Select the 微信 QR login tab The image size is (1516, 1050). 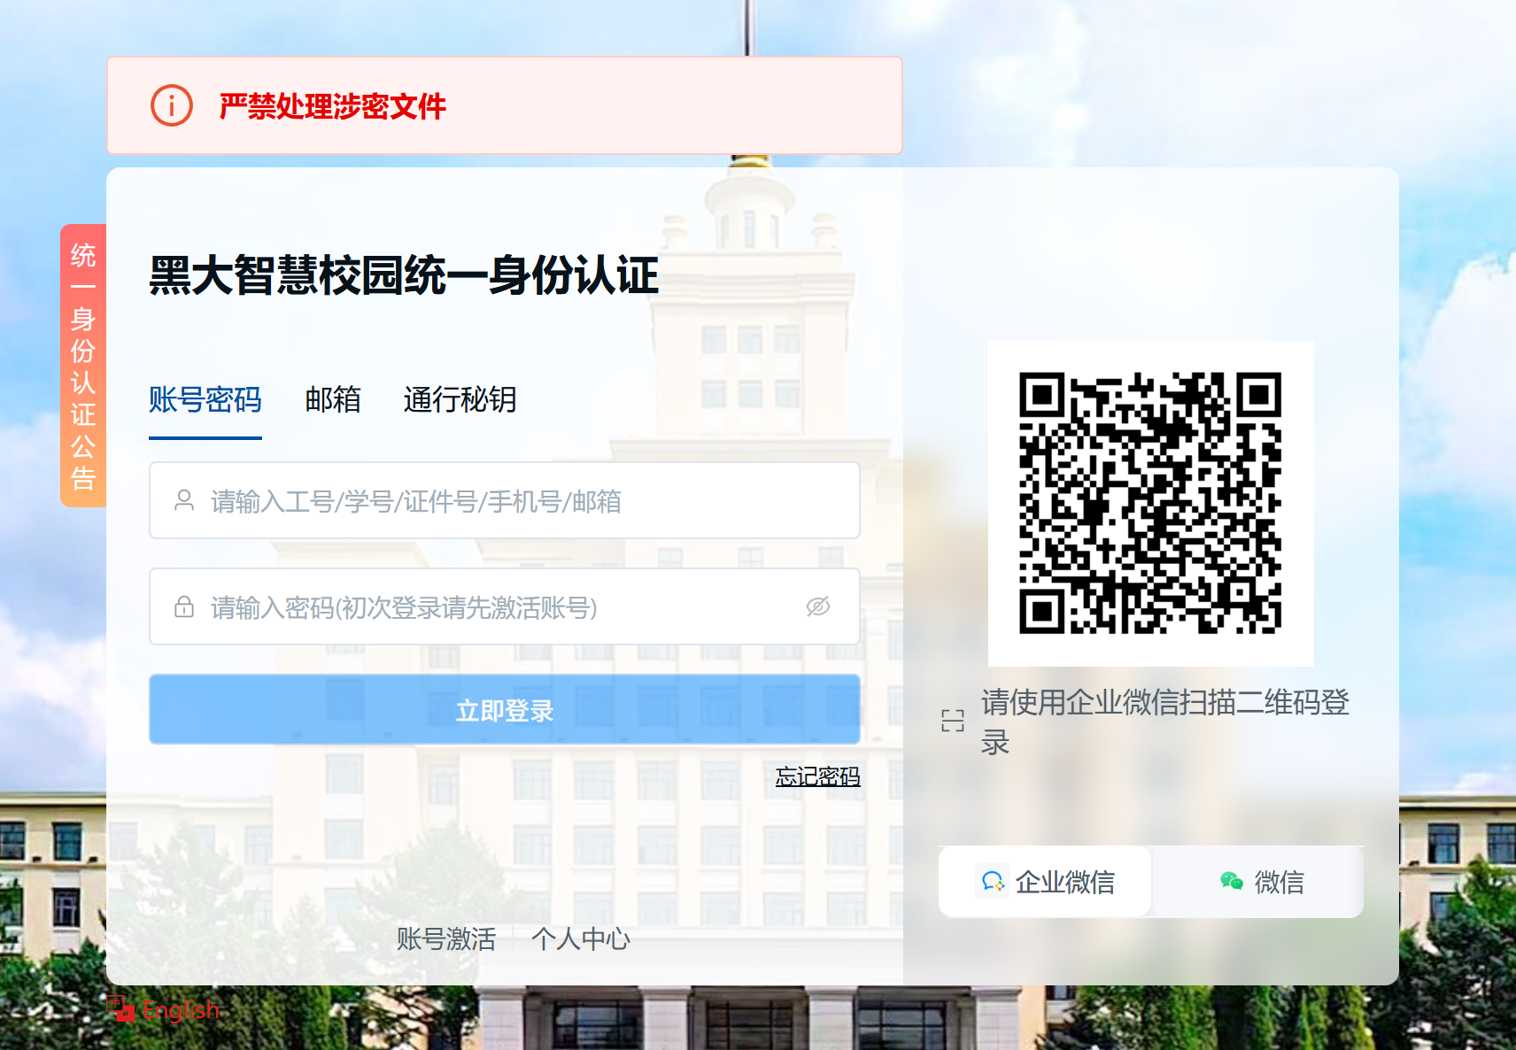[x=1257, y=882]
